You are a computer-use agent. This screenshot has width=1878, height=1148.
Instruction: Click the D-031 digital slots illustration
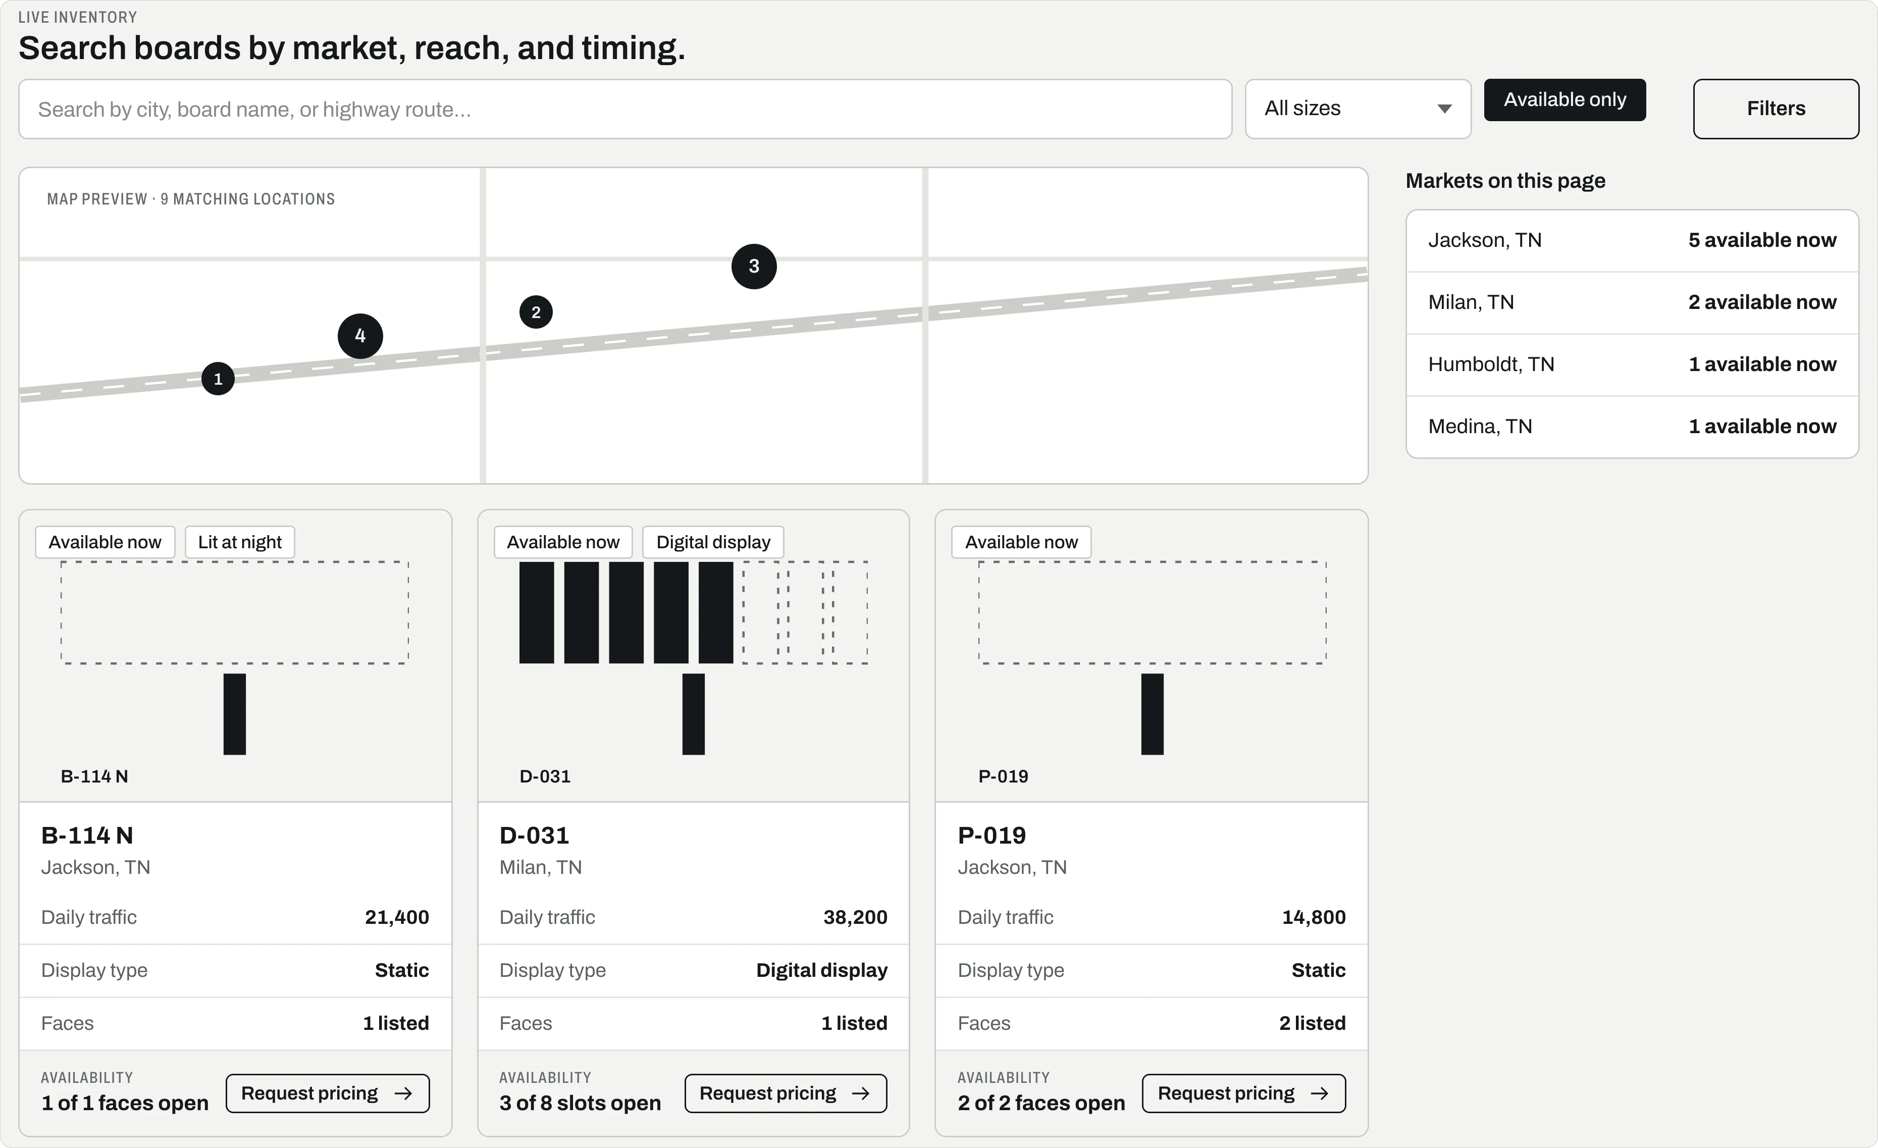(694, 658)
